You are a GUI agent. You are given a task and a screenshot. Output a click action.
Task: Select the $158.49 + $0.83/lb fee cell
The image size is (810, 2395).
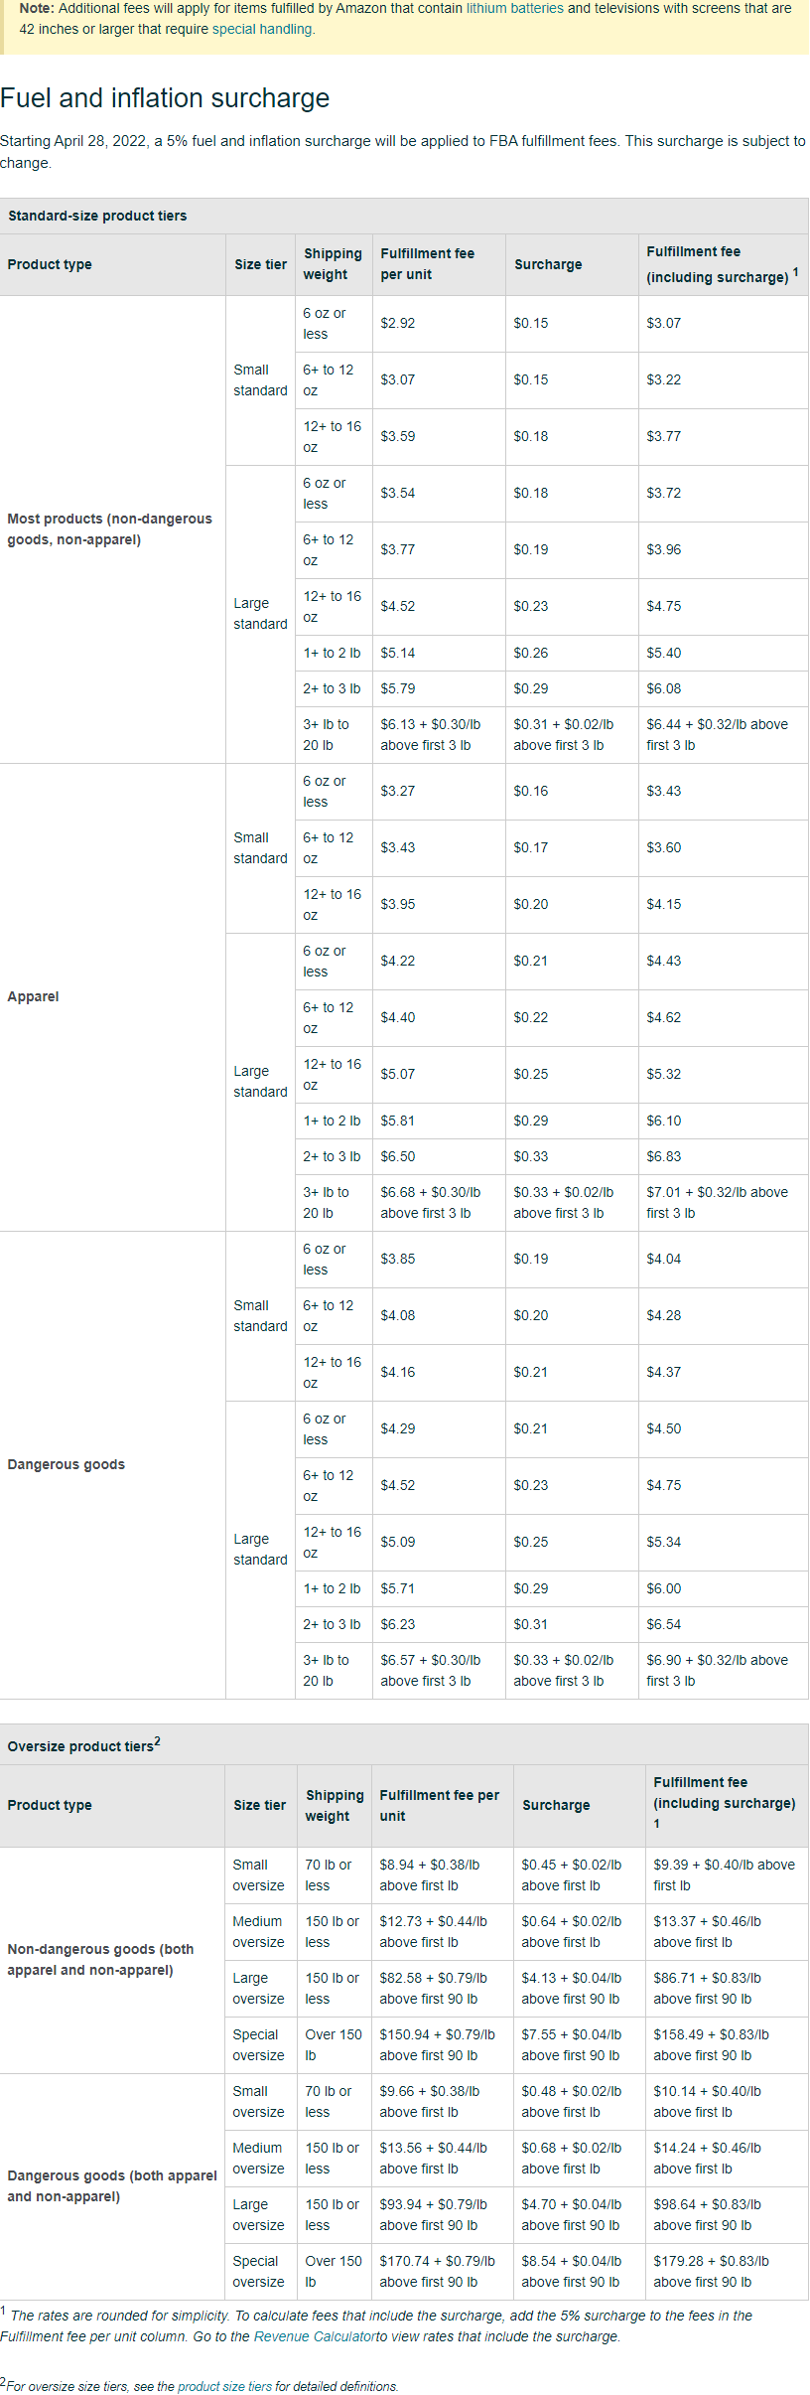711,2045
